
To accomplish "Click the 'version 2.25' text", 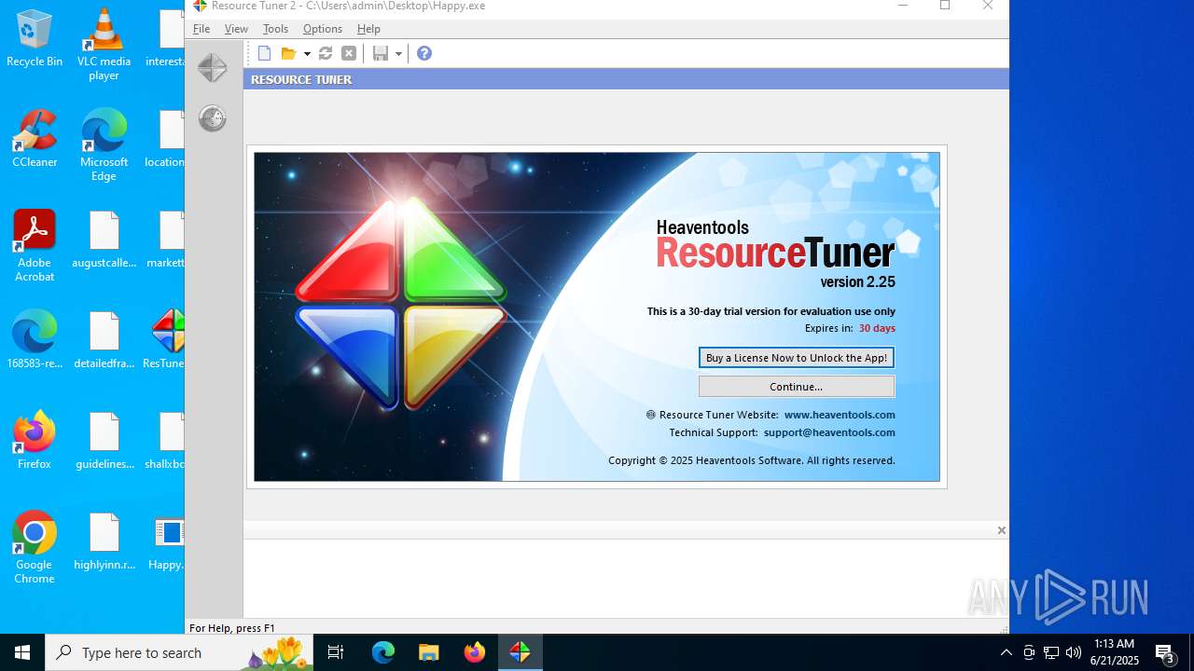I will (x=857, y=281).
